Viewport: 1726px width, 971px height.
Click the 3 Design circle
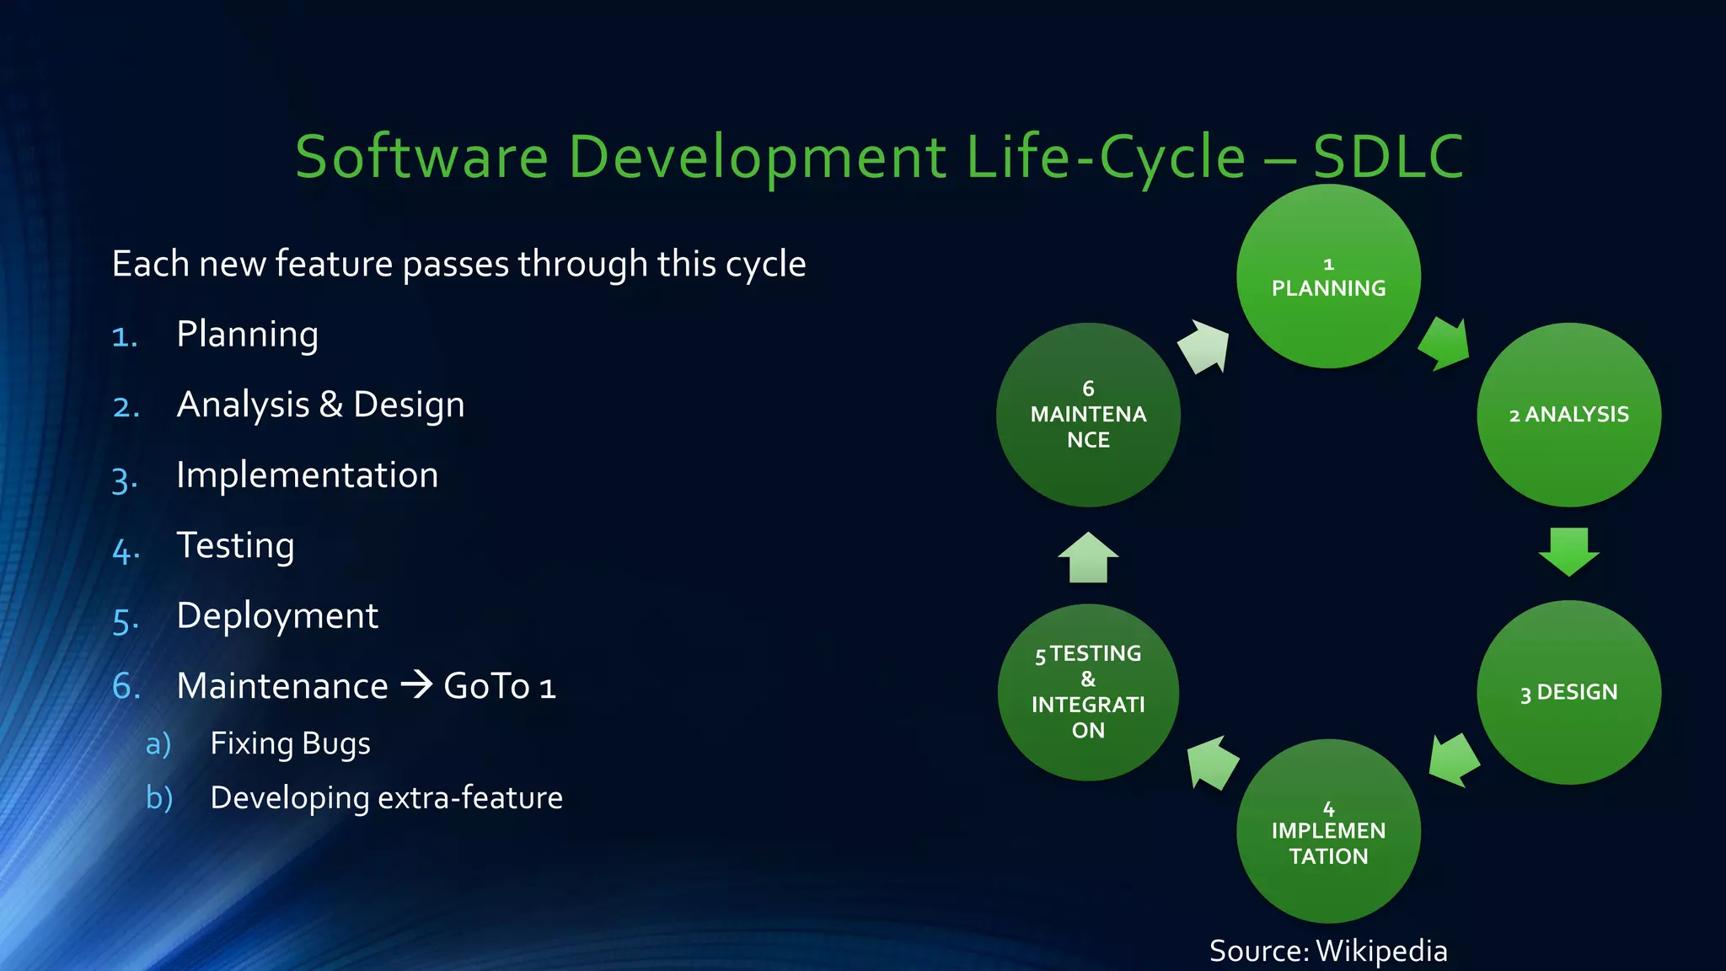point(1568,692)
